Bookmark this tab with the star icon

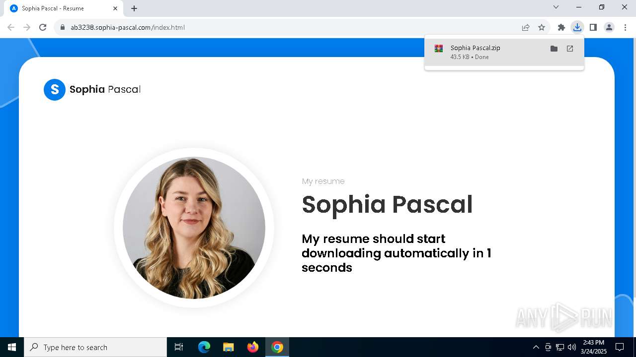542,27
